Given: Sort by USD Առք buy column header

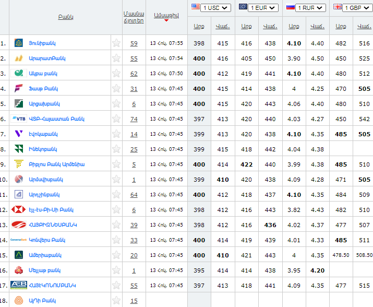Looking at the screenshot, I should pyautogui.click(x=199, y=26).
